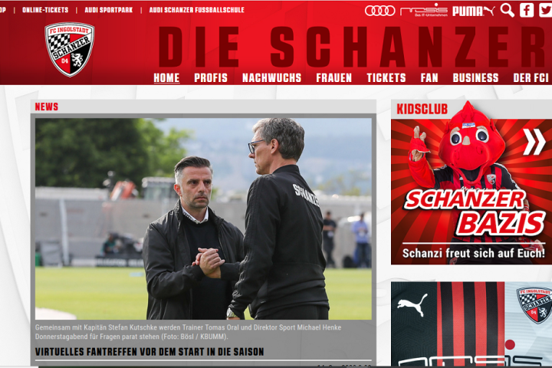Image resolution: width=552 pixels, height=368 pixels.
Task: Click the double chevron on Kidsclub banner
Action: coord(534,142)
